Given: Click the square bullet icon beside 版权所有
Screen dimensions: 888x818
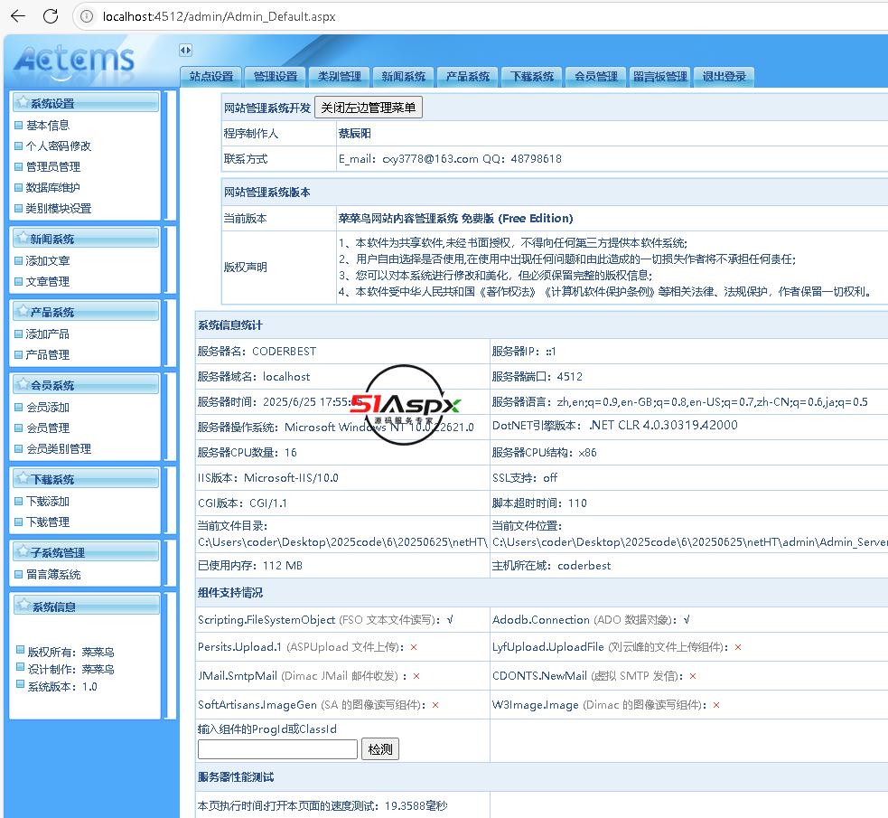Looking at the screenshot, I should click(21, 650).
